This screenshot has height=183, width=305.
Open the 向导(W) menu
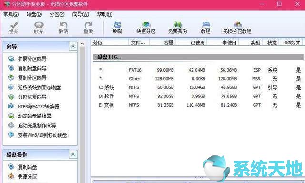click(x=81, y=14)
